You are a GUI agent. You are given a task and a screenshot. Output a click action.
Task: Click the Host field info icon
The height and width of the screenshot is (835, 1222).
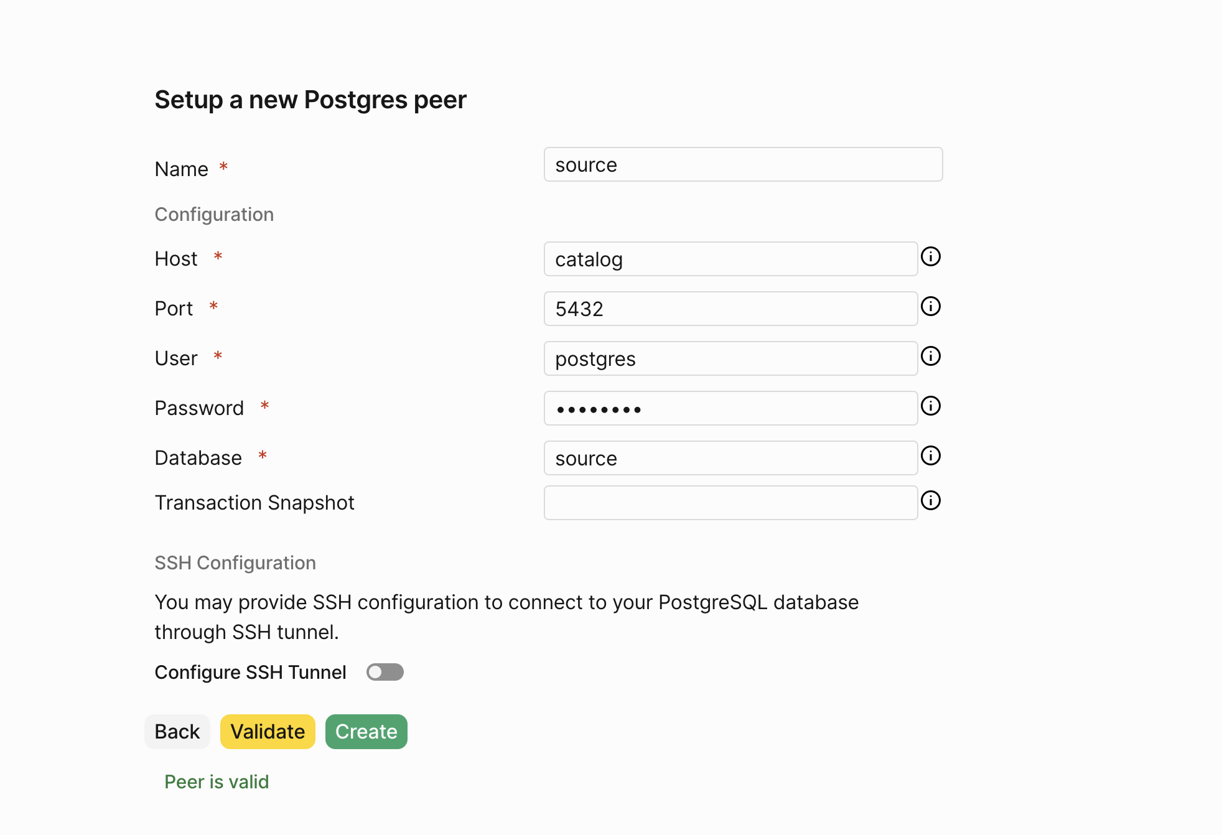click(x=931, y=256)
